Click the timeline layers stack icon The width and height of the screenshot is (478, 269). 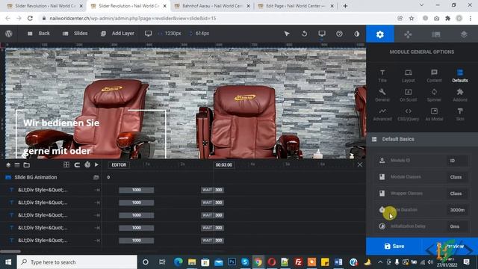click(x=8, y=165)
